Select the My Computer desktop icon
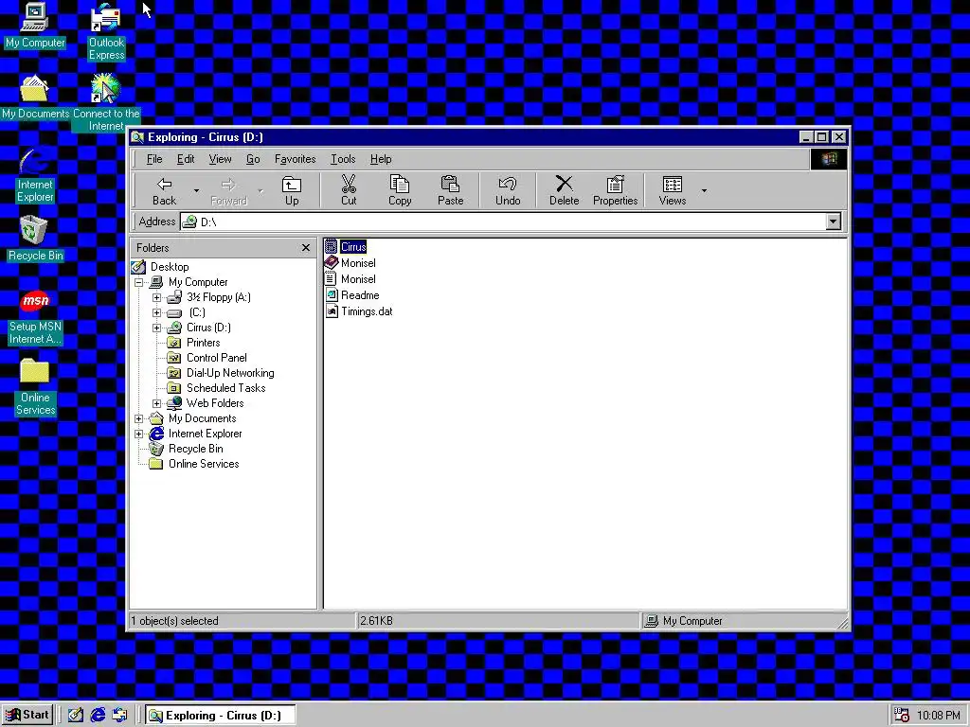The image size is (970, 727). pyautogui.click(x=35, y=26)
